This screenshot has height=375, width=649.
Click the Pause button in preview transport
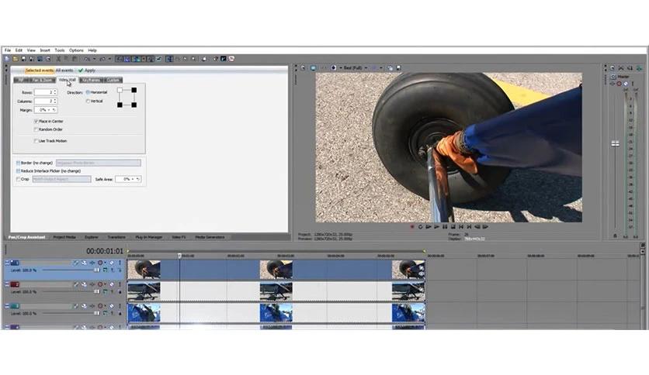coord(445,227)
